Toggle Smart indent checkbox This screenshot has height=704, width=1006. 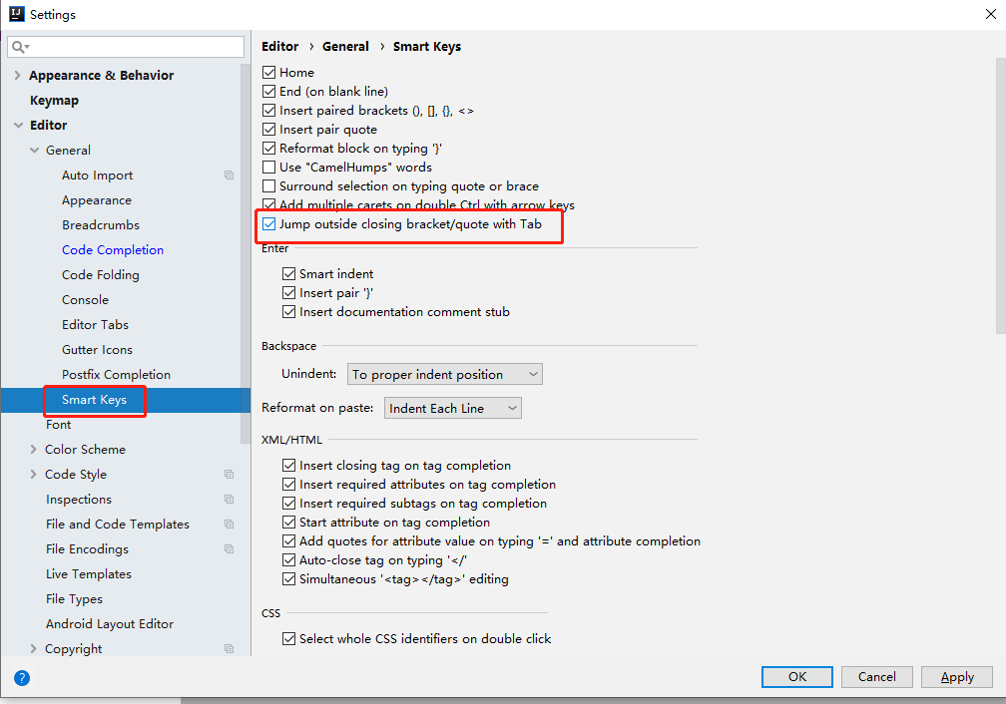(289, 274)
